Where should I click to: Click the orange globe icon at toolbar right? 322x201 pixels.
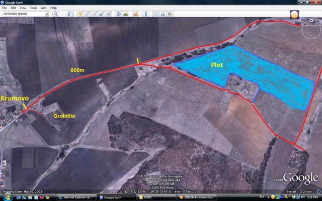point(294,15)
